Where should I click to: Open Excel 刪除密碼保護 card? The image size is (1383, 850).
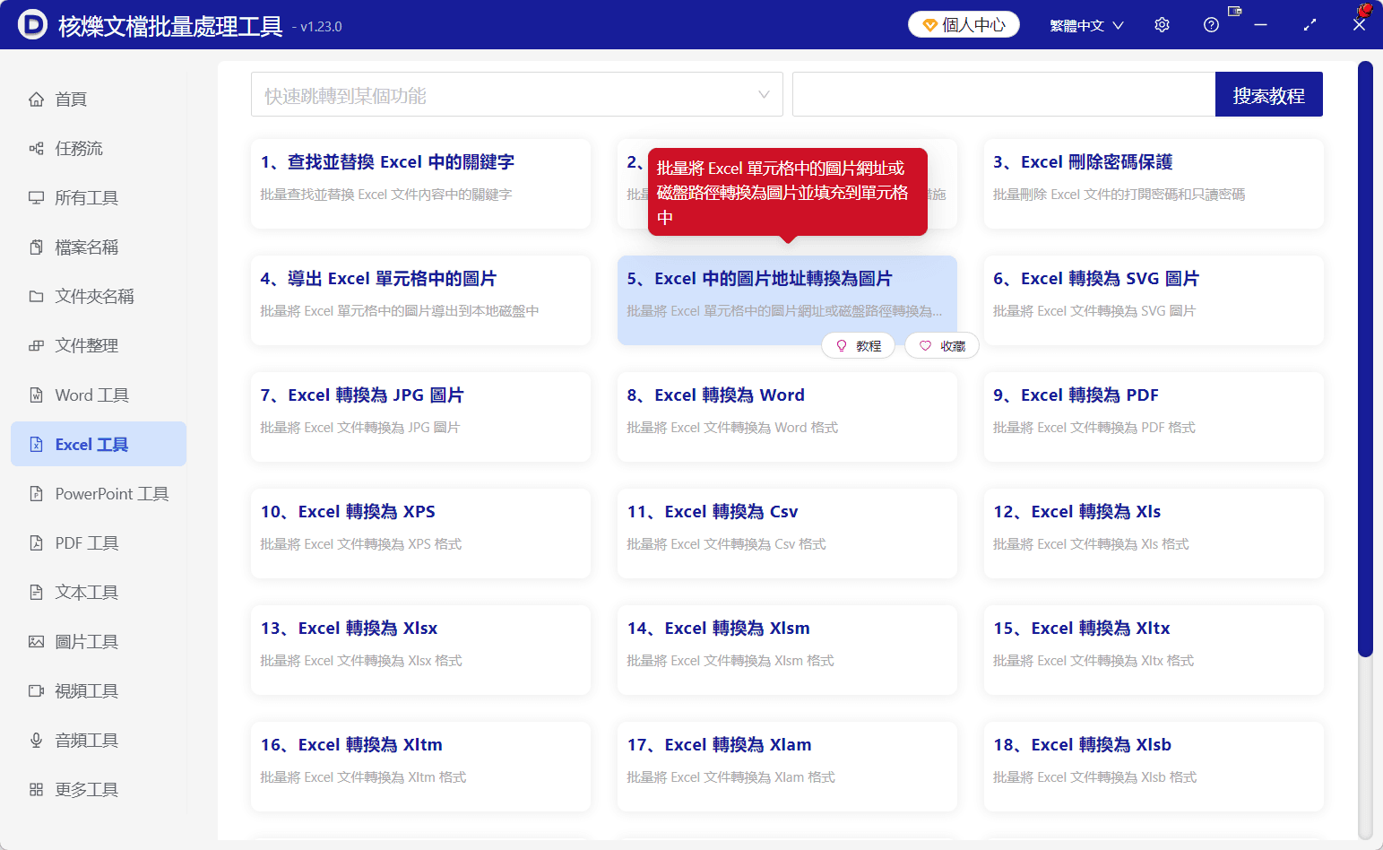click(x=1154, y=184)
